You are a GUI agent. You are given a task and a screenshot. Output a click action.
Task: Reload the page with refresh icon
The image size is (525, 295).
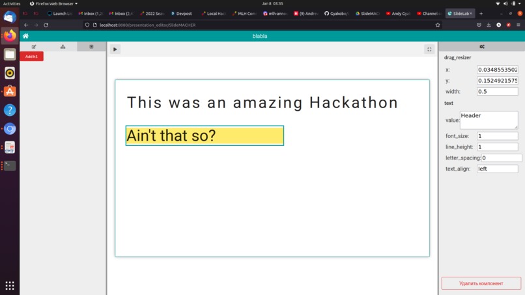pos(46,25)
